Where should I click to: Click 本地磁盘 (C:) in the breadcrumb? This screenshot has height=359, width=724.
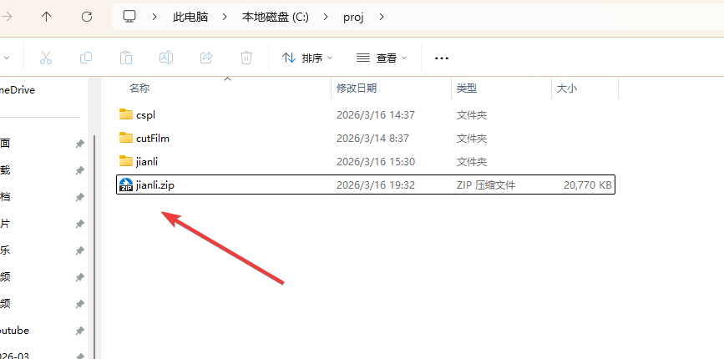tap(275, 16)
